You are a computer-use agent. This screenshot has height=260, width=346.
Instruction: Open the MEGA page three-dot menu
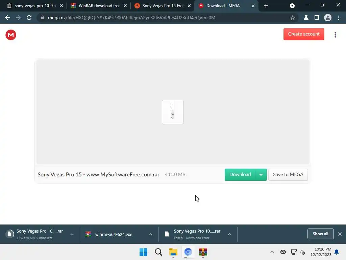click(335, 35)
